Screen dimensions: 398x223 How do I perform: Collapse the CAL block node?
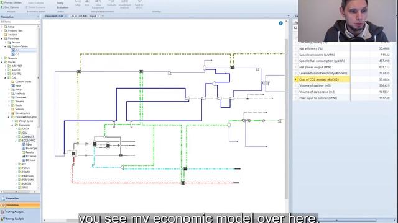click(x=6, y=77)
